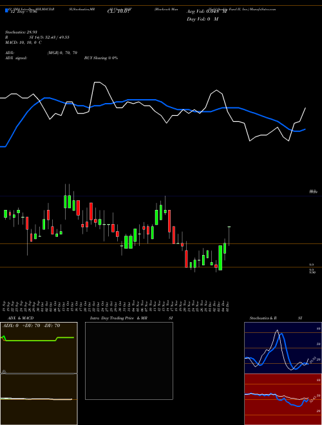Select the 'Stochastics: 28.93' reading
The height and width of the screenshot is (425, 322).
pos(21,32)
